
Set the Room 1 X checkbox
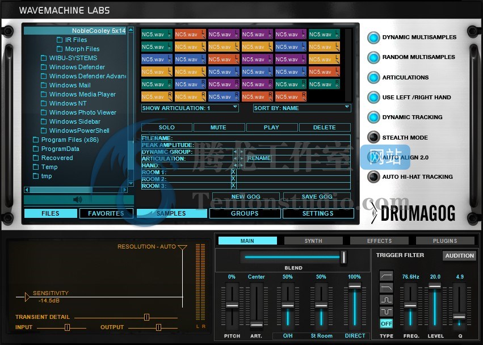(233, 172)
